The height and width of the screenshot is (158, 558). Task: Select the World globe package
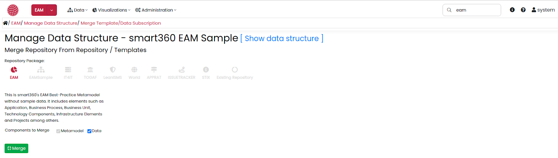134,70
